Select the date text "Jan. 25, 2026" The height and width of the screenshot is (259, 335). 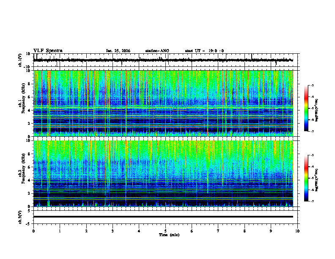tap(118, 51)
